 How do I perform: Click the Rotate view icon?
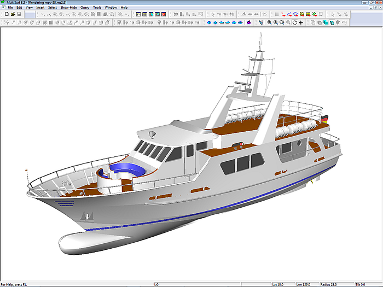pyautogui.click(x=294, y=22)
